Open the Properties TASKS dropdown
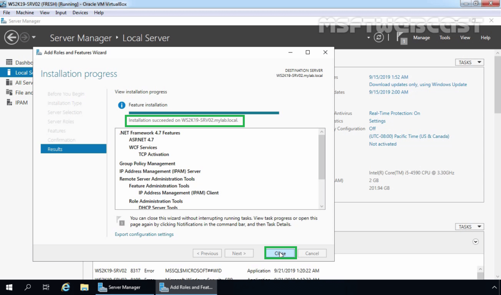The height and width of the screenshot is (295, 501). [469, 62]
